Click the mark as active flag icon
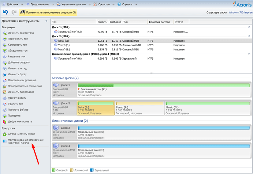Screen dimensions: 253x174 click(4, 80)
